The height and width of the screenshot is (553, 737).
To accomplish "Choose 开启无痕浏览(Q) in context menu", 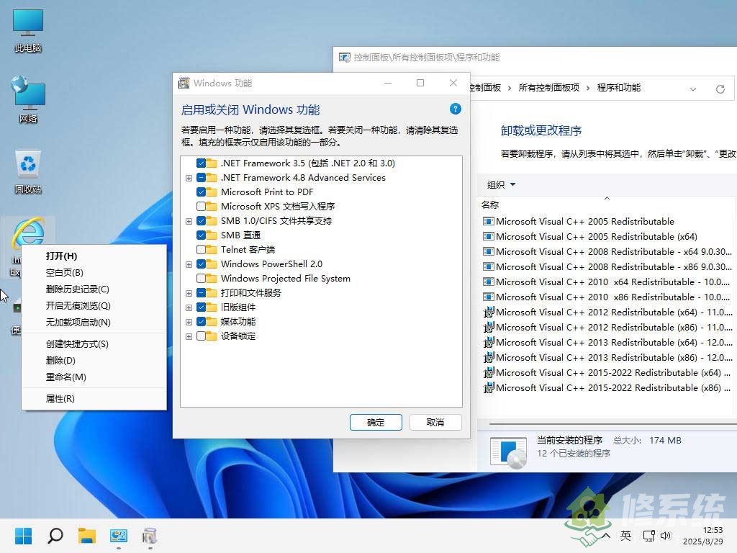I will coord(94,305).
